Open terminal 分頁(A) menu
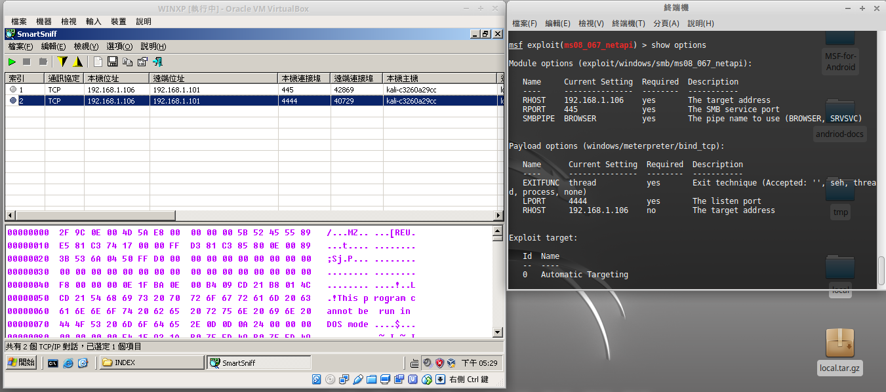 point(666,24)
